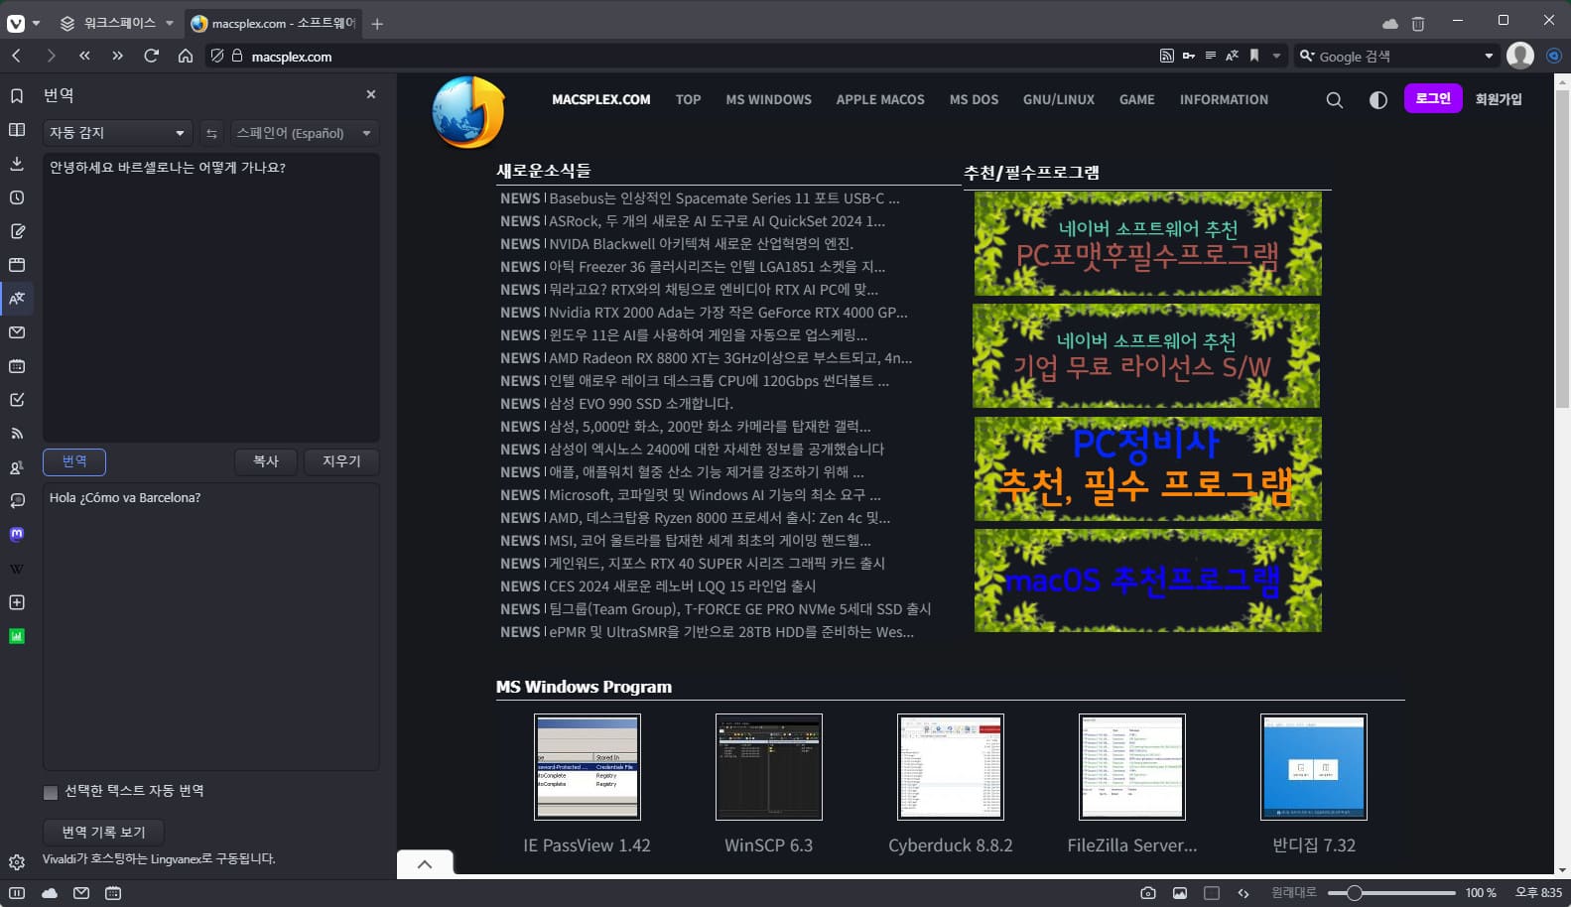Click the 복사 copy button
The width and height of the screenshot is (1571, 907).
click(266, 461)
